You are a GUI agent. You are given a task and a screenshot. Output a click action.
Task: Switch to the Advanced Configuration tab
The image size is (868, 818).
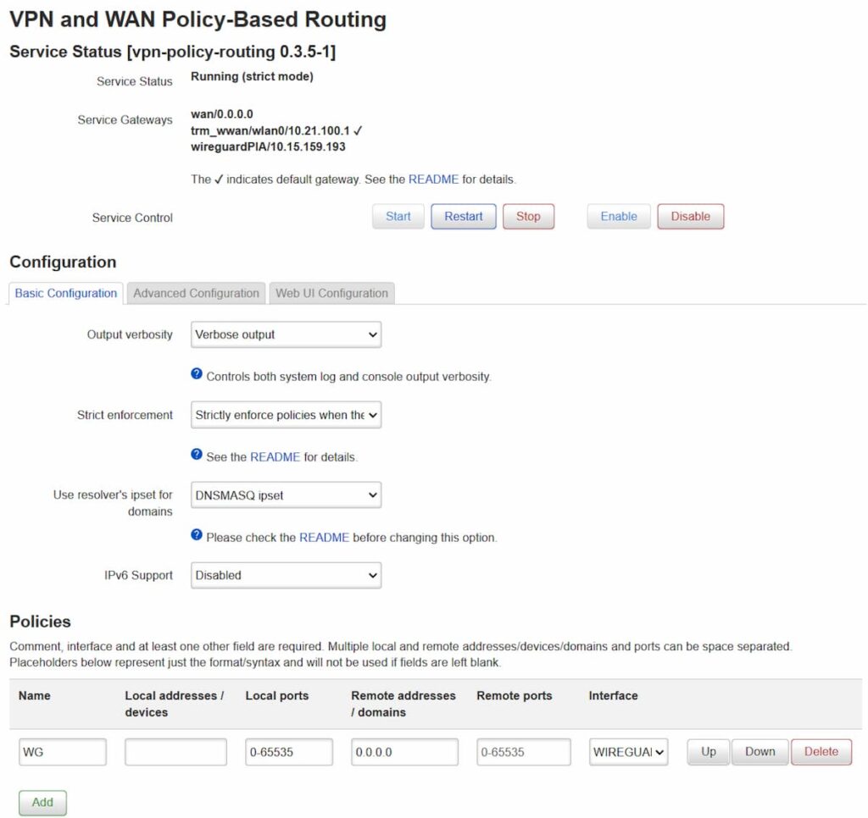click(196, 293)
